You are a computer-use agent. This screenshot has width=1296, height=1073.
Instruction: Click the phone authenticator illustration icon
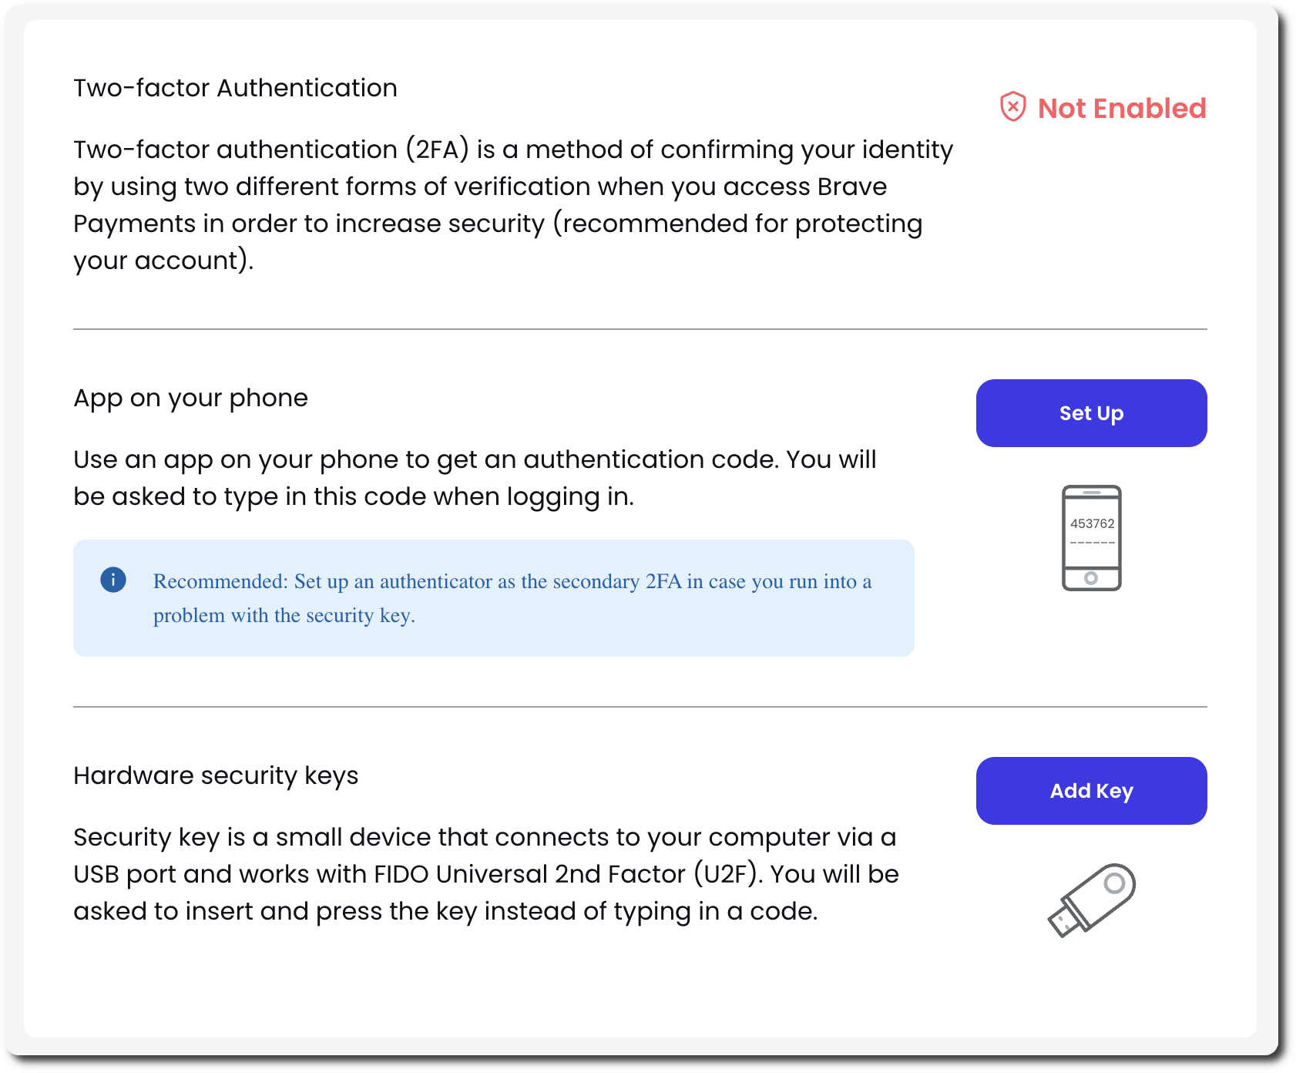[1091, 538]
